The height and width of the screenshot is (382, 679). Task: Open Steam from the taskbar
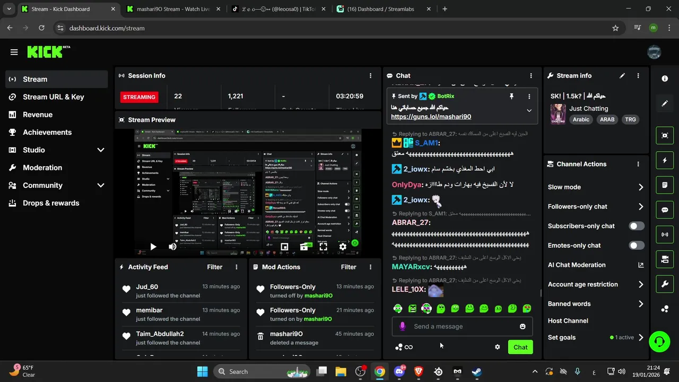(477, 371)
